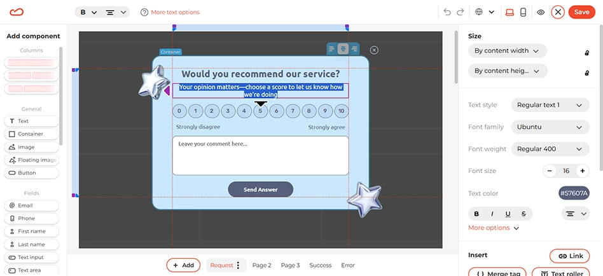
Task: Increase font size with plus button
Action: (x=583, y=170)
